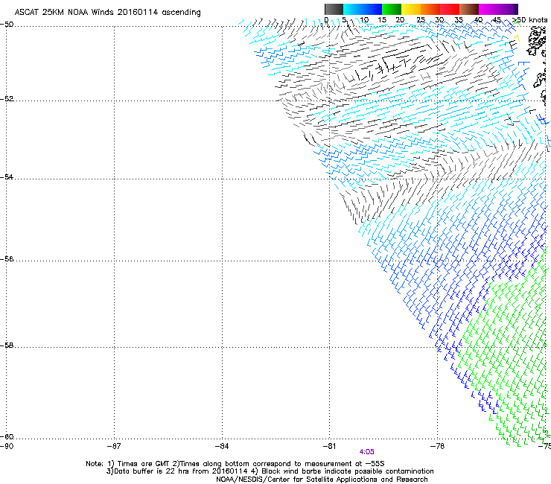Click the -90 longitude axis label
Image resolution: width=551 pixels, height=484 pixels.
pos(7,446)
